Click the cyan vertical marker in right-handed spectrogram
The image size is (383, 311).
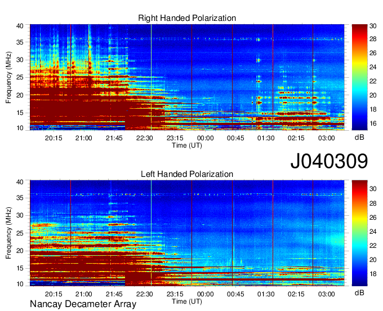click(x=151, y=77)
